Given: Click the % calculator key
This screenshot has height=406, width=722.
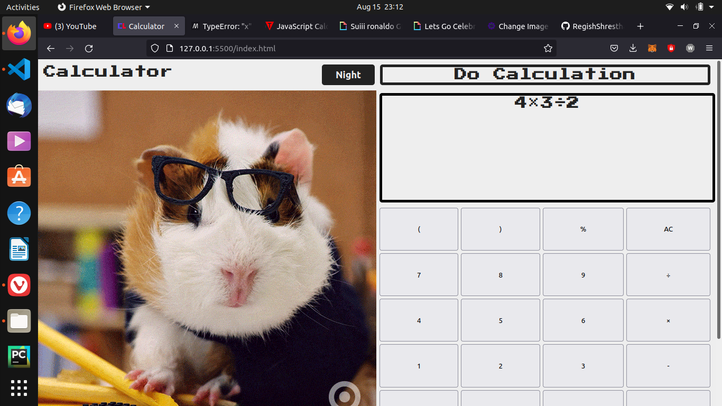Looking at the screenshot, I should (583, 229).
